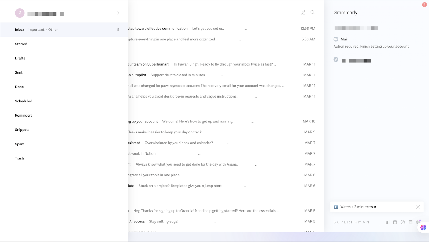Click the gift referral icon
Screen dimensions: 429x242
pos(395,222)
